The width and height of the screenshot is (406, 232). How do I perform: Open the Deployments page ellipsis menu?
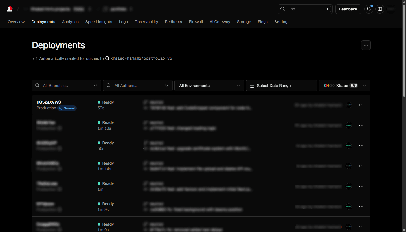(x=366, y=45)
